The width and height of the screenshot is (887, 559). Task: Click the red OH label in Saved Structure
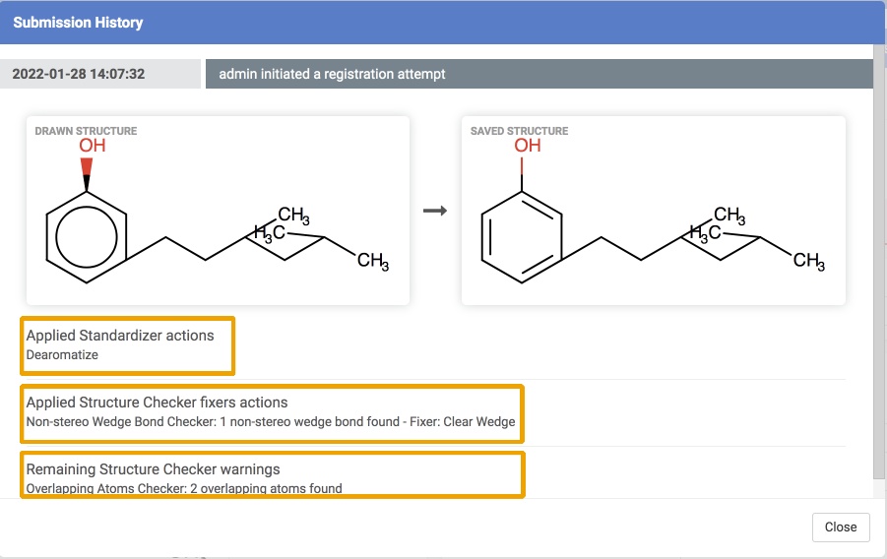[527, 146]
